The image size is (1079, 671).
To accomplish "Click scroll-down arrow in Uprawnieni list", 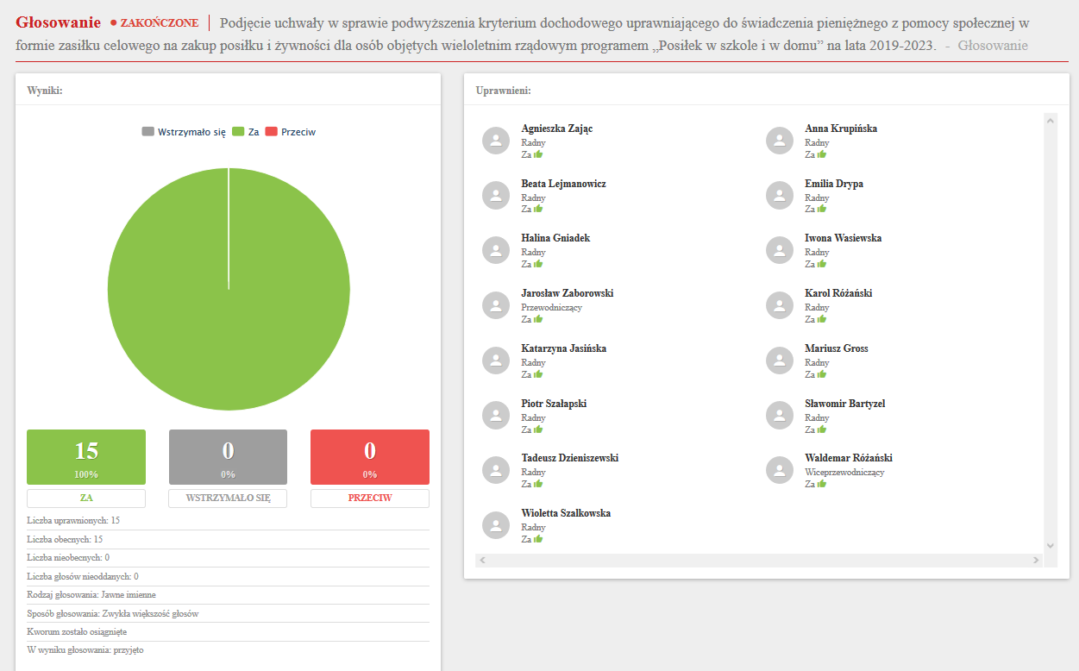I will pos(1050,545).
